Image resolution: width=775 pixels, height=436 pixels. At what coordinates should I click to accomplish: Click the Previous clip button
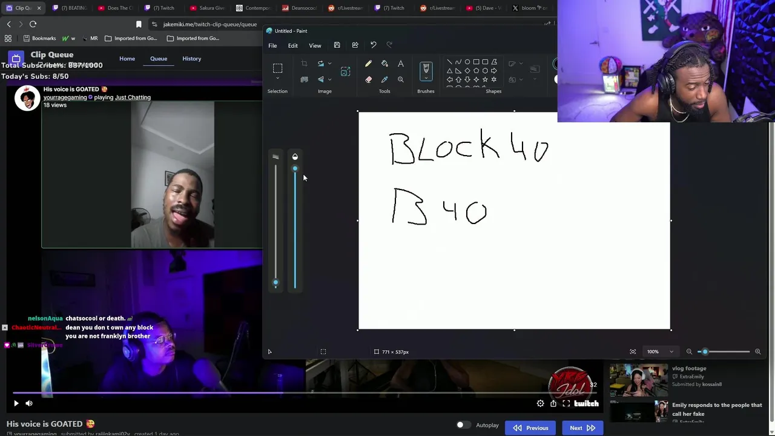coord(531,428)
